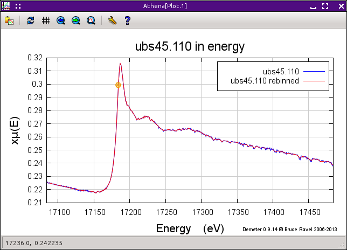Open plot settings wrench icon

(113, 20)
